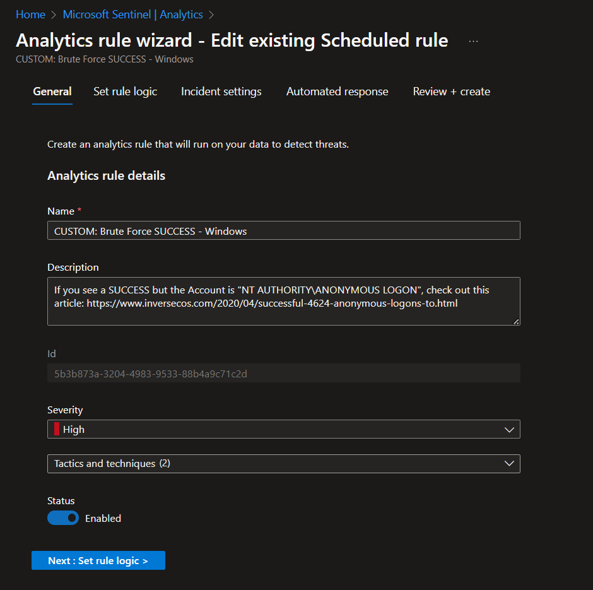Click breadcrumb chevron after Home
Viewport: 593px width, 590px height.
tap(54, 15)
